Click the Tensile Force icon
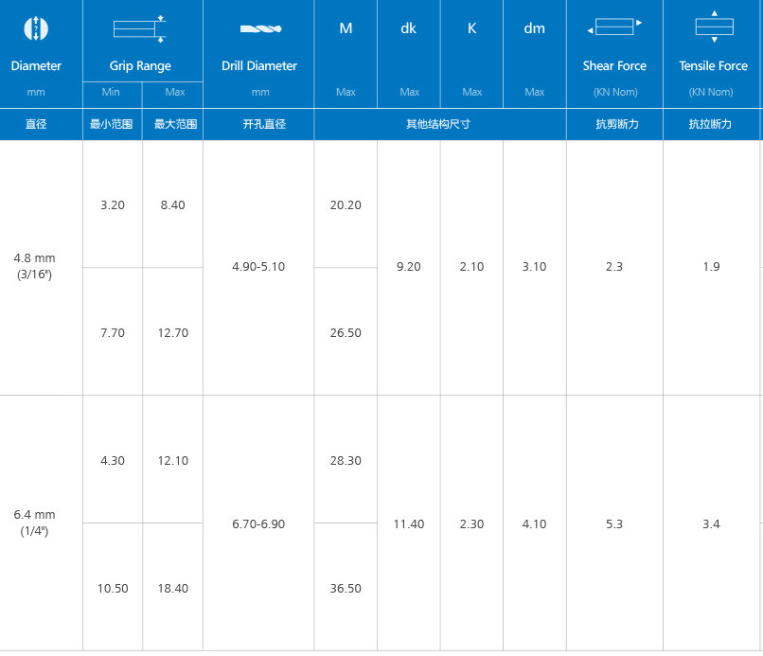 (x=714, y=27)
